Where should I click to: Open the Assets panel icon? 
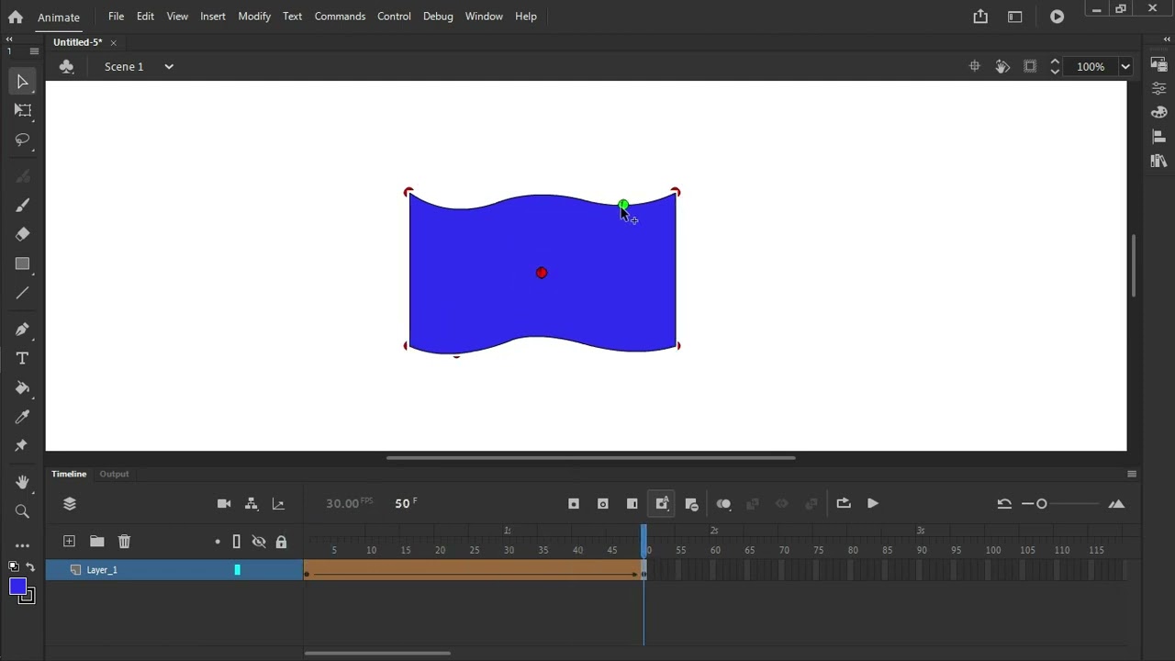(1158, 64)
